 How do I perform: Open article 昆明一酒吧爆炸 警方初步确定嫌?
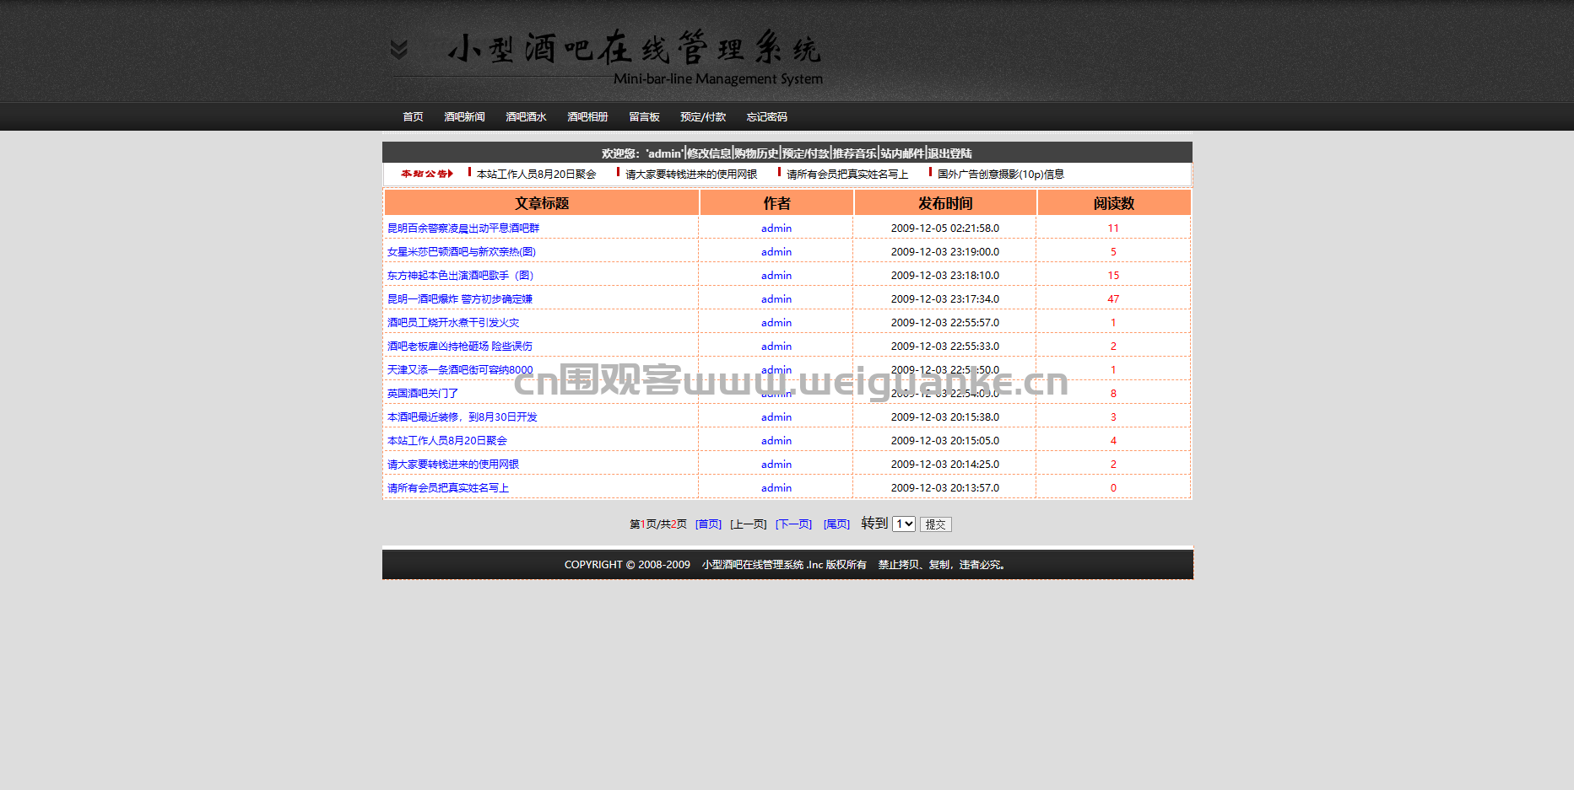(x=460, y=299)
